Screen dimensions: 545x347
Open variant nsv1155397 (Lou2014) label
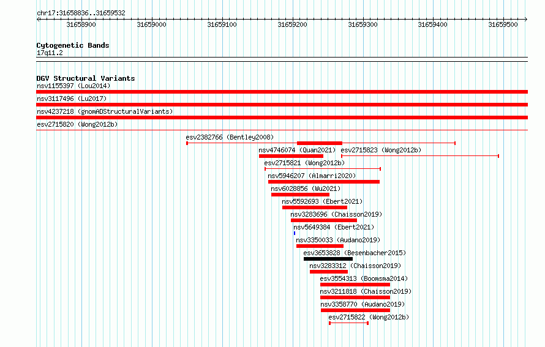click(73, 86)
